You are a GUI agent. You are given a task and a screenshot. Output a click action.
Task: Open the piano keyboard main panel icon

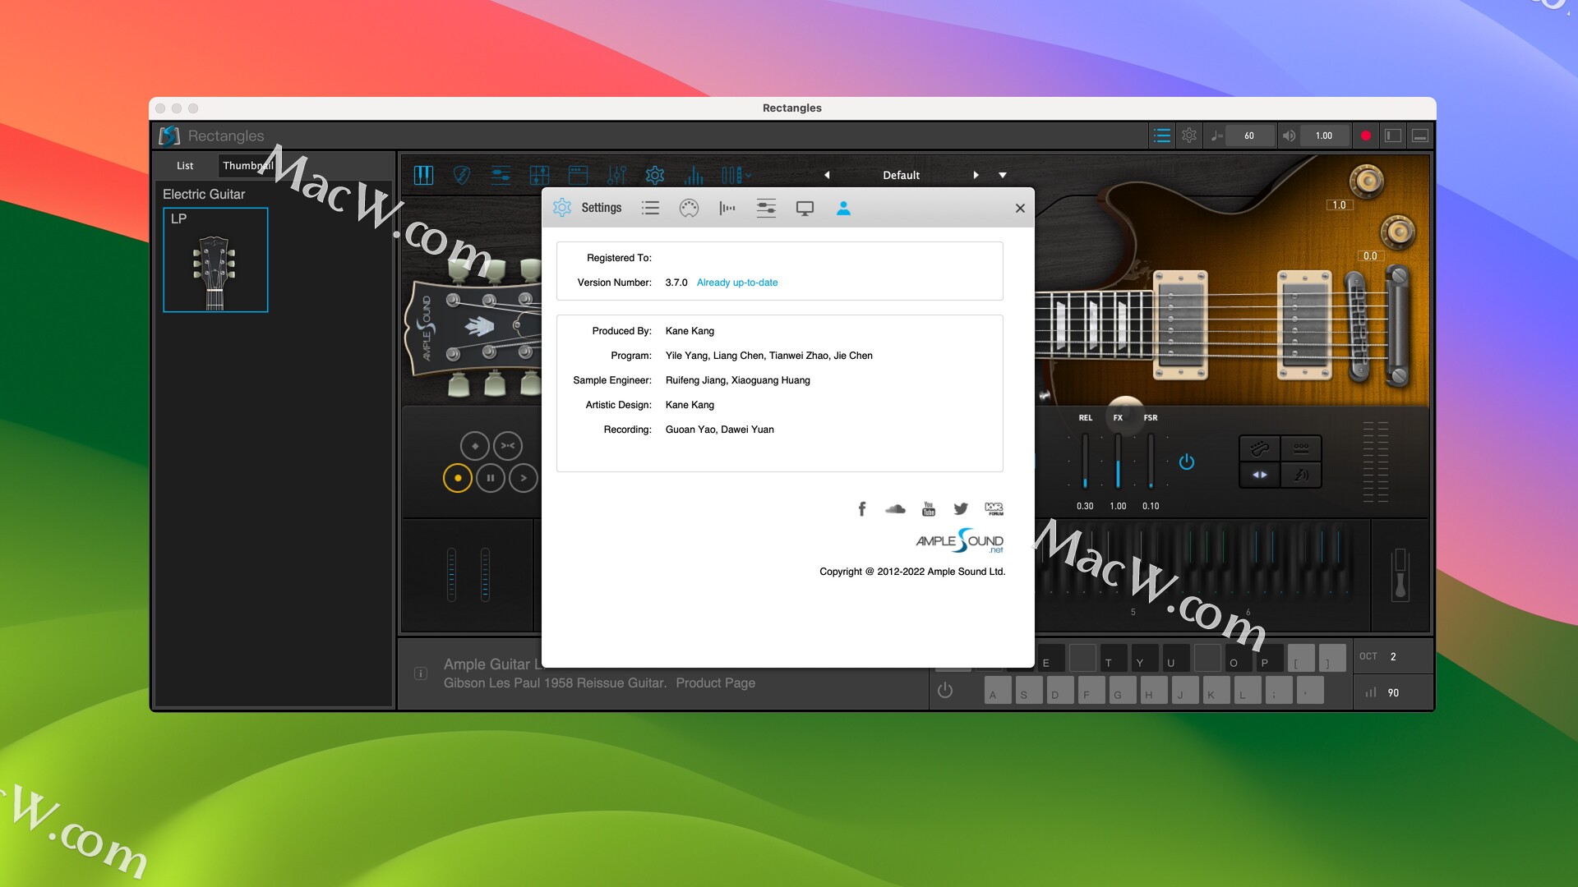coord(423,175)
